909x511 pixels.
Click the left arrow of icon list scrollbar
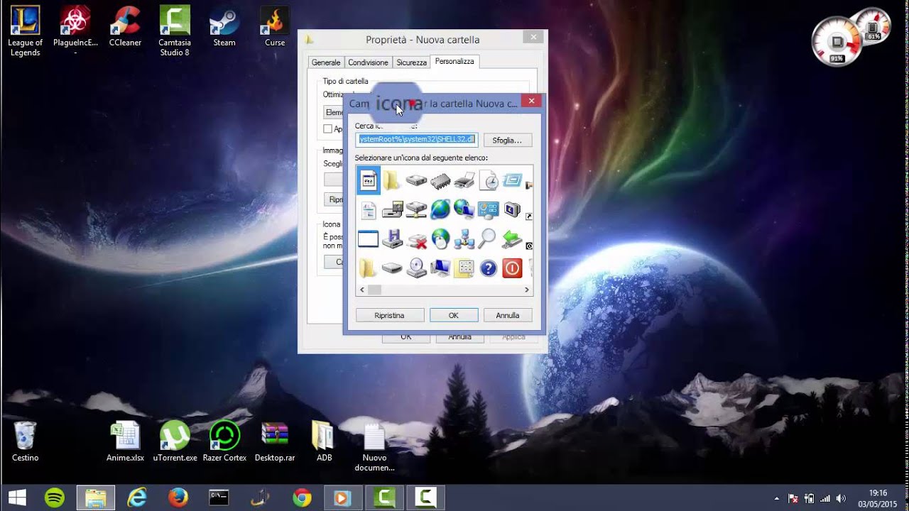click(361, 290)
